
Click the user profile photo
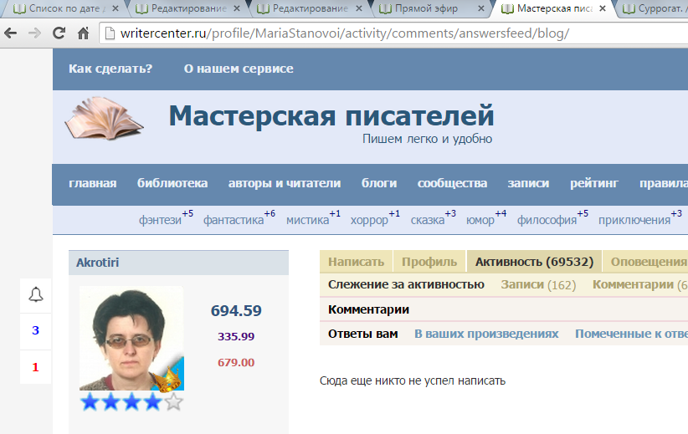[x=131, y=338]
